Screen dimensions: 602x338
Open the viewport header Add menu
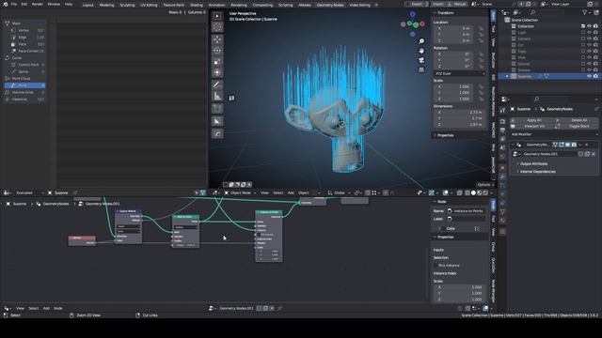coord(291,192)
